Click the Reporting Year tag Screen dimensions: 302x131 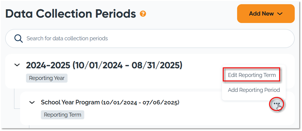tap(47, 78)
